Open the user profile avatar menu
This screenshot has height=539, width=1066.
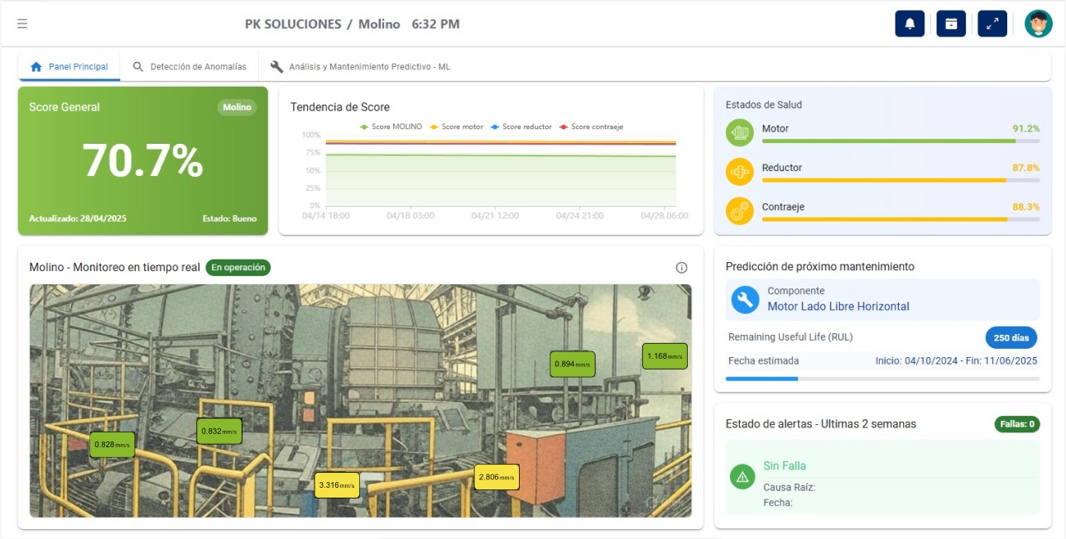pyautogui.click(x=1038, y=23)
